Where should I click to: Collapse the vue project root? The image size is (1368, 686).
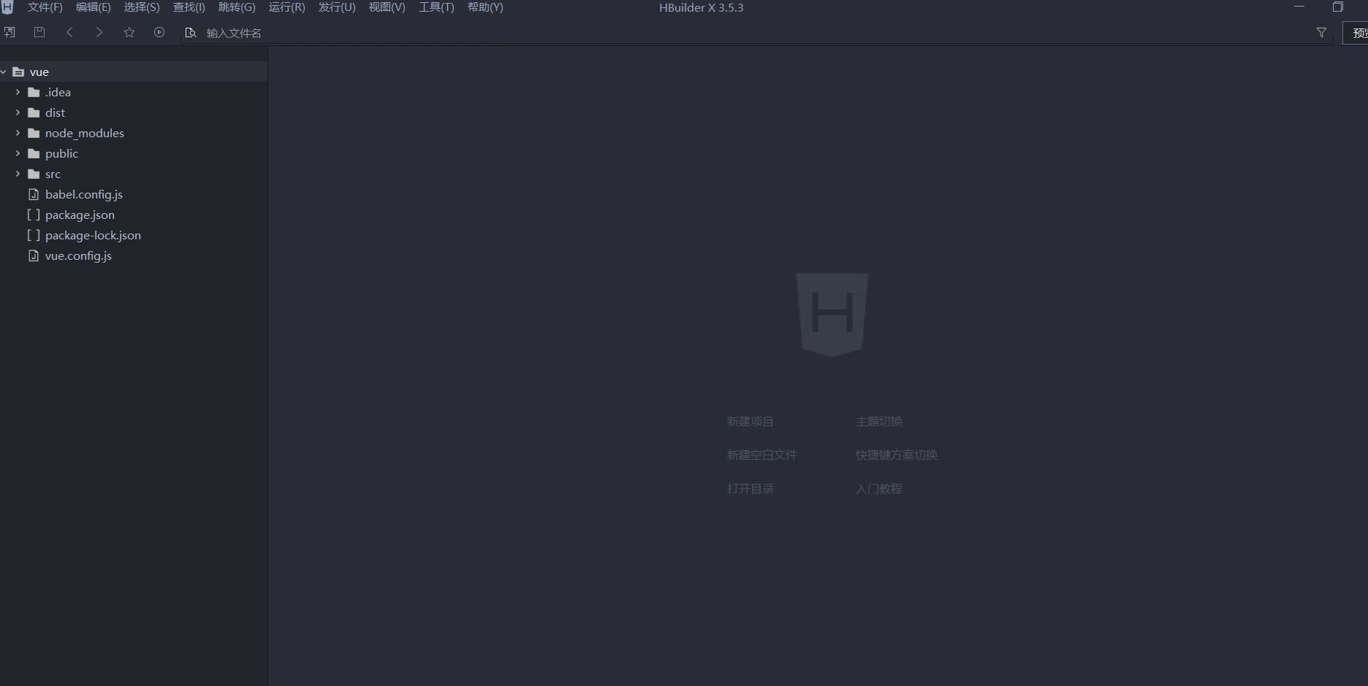pyautogui.click(x=4, y=72)
